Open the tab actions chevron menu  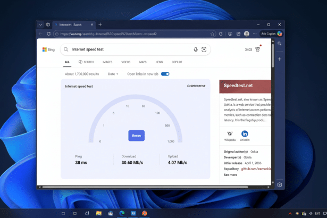40,24
